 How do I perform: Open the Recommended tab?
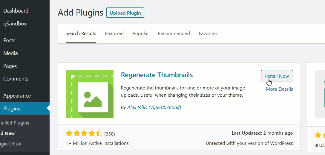[x=174, y=34]
